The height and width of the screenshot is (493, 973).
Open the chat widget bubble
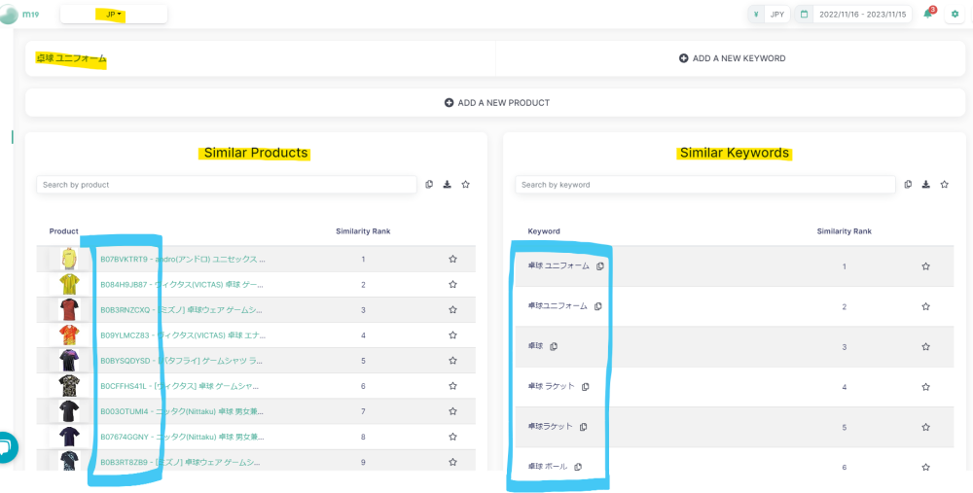point(5,448)
